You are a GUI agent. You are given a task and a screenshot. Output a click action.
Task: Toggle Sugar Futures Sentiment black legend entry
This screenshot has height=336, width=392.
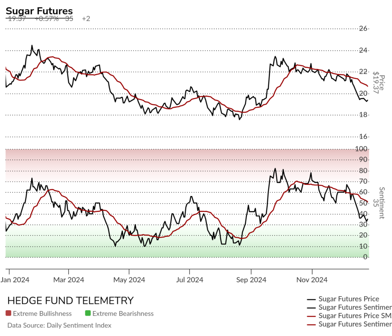tap(349, 307)
